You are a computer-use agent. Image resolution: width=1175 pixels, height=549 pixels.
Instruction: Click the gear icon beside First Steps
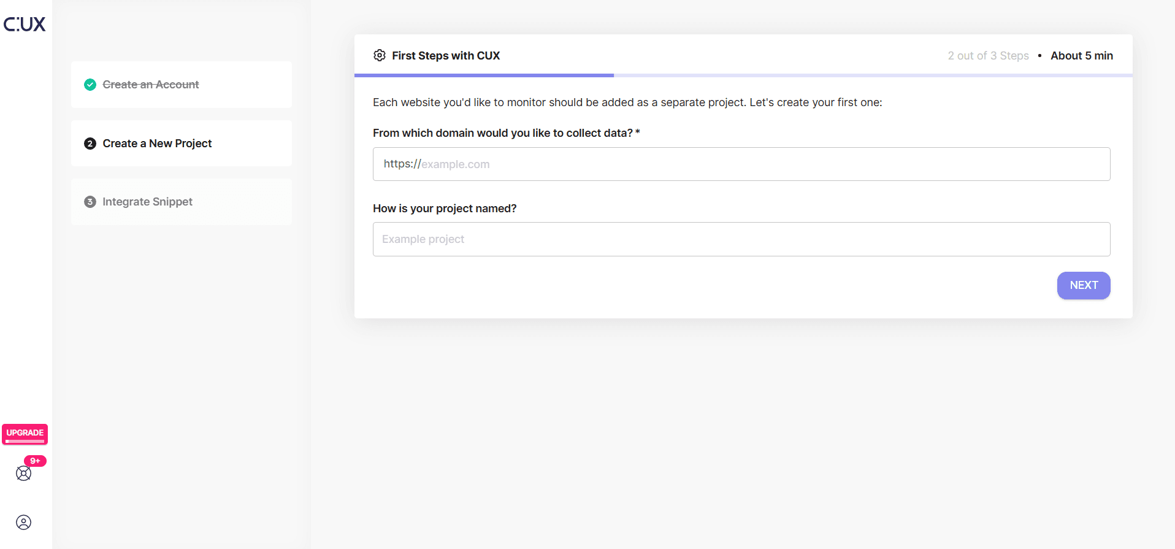pos(380,55)
